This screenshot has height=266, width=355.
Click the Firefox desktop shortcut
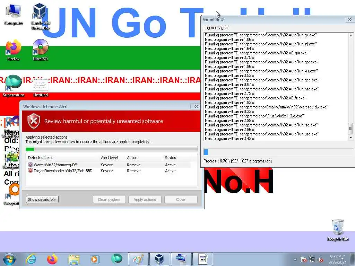click(x=14, y=50)
